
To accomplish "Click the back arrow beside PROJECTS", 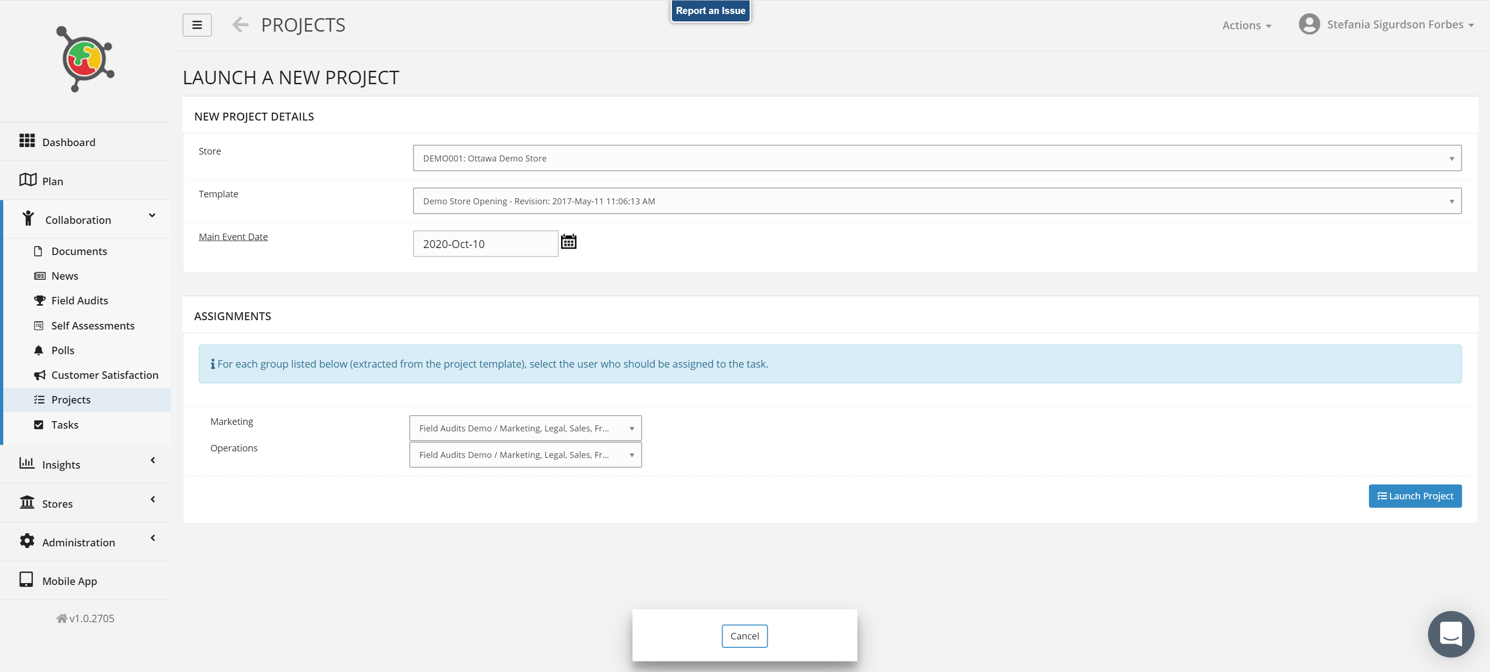I will click(240, 25).
